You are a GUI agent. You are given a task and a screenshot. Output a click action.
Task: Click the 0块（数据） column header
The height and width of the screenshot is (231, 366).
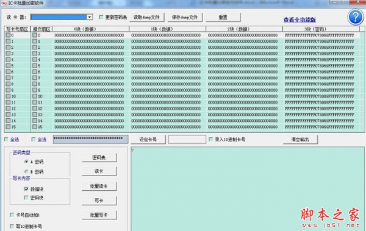(90, 29)
